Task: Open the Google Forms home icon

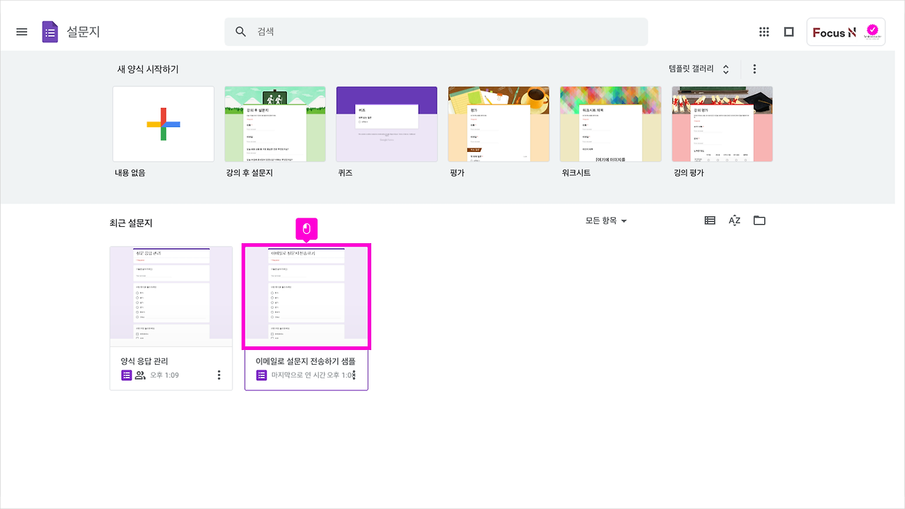Action: 49,31
